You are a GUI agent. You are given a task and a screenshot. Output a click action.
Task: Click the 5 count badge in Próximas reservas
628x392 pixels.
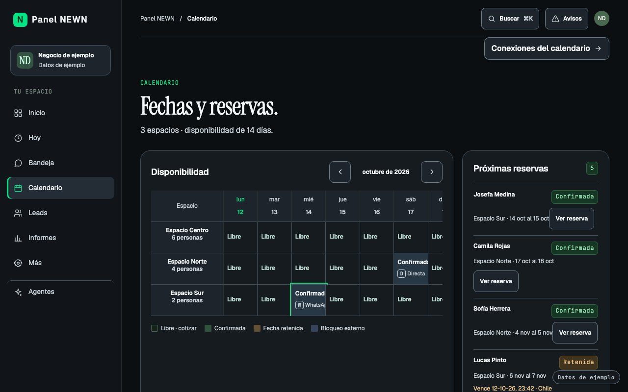tap(592, 169)
